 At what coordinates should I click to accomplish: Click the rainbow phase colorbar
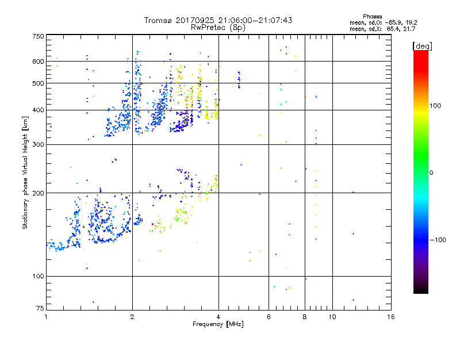tap(421, 172)
